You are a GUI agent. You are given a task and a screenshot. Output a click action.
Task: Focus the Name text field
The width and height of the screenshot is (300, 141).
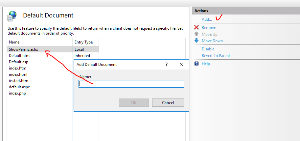point(131,84)
